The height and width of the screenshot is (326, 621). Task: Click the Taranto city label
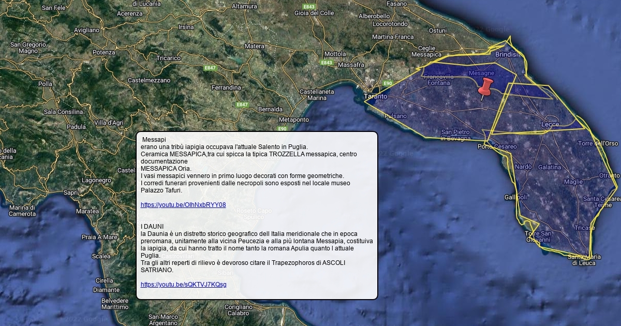pyautogui.click(x=376, y=96)
